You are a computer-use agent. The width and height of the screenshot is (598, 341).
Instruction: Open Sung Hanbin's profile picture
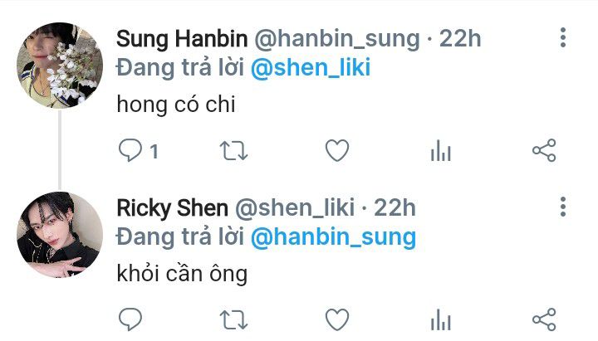60,66
